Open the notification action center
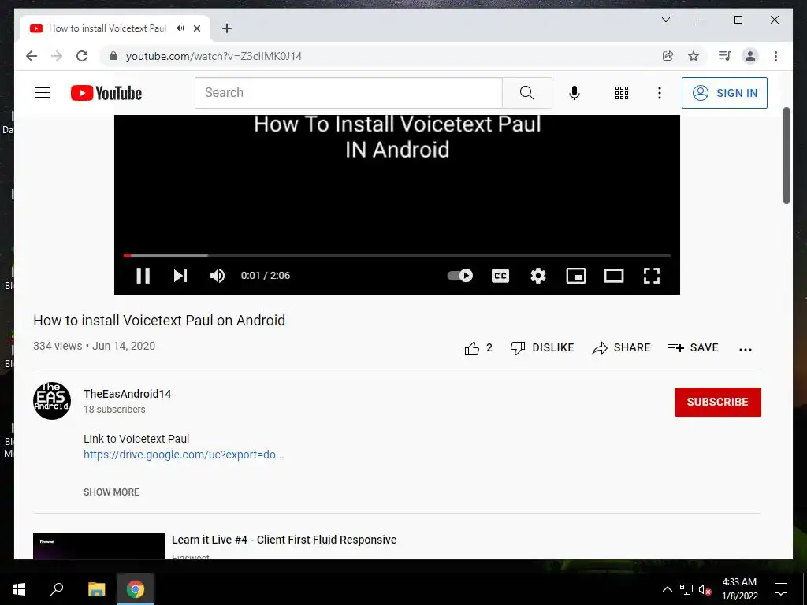Screen dimensions: 807x605 coord(781,589)
